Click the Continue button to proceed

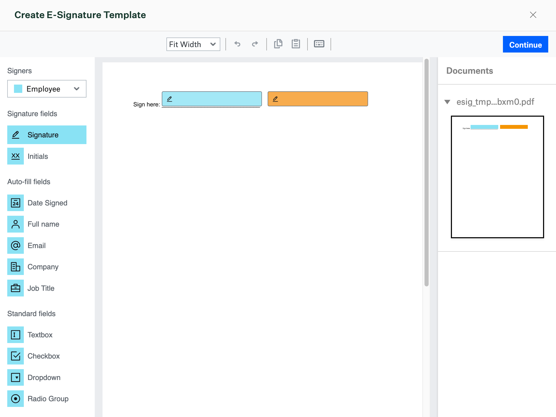(526, 44)
